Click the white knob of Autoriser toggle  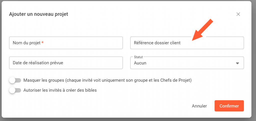12,90
